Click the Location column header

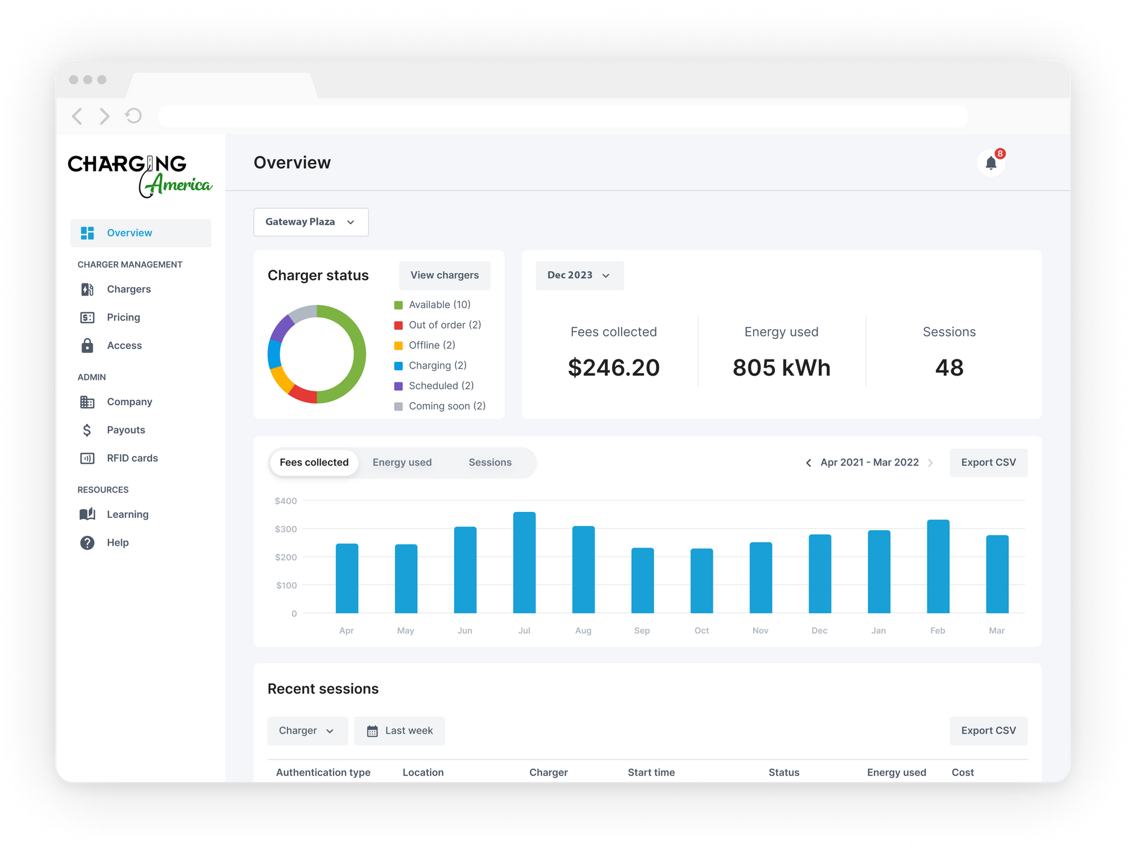423,772
